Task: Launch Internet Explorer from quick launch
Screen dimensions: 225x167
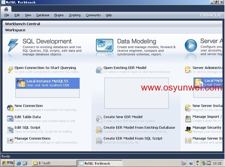Action: pyautogui.click(x=19, y=163)
